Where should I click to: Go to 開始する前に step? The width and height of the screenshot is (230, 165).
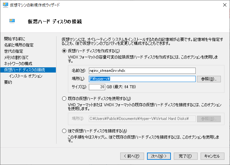click(x=14, y=39)
